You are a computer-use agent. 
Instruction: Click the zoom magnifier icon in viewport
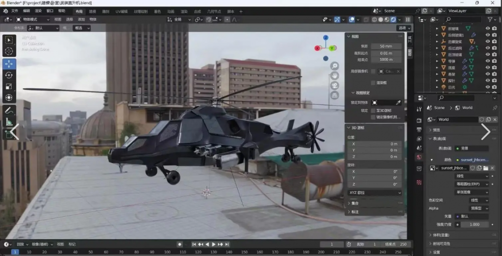(334, 66)
